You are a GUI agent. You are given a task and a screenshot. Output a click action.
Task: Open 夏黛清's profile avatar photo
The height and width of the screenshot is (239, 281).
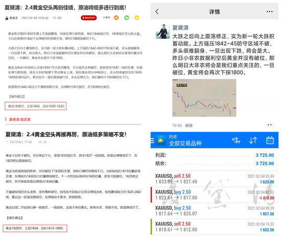point(162,32)
